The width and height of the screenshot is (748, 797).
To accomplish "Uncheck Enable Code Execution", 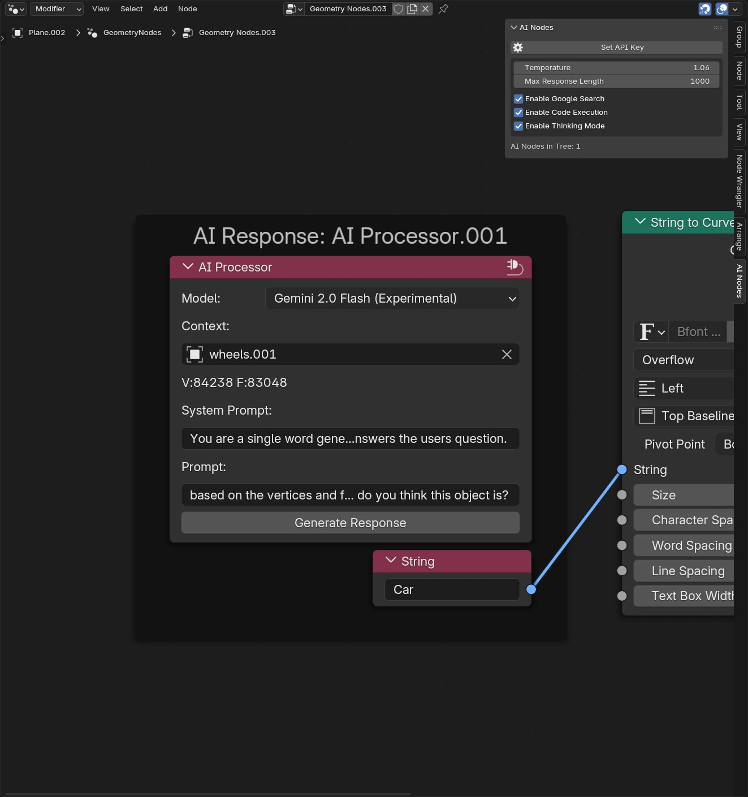I will coord(518,112).
